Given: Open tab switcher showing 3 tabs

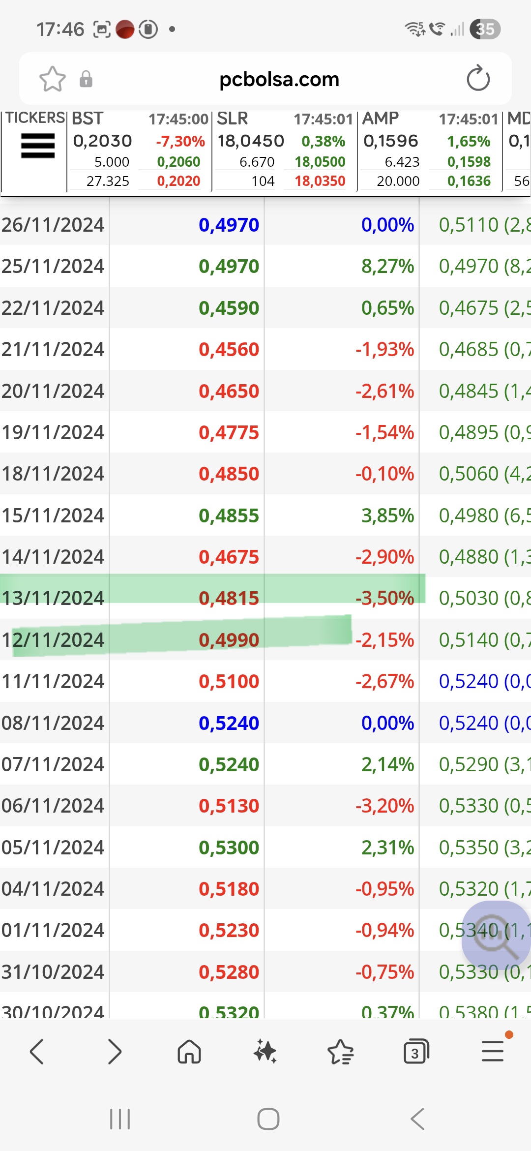Looking at the screenshot, I should point(416,1052).
